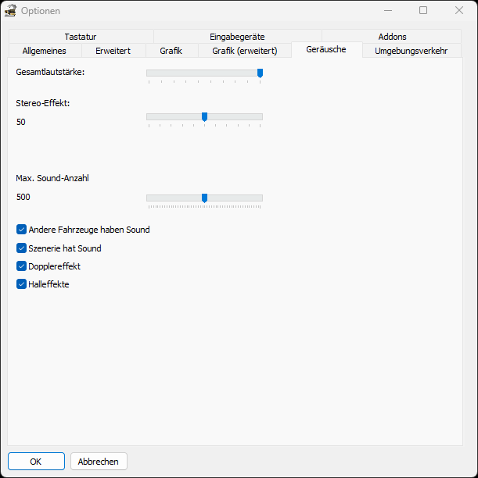Click the Stereo-Effekt slider thumb
478x478 pixels.
pyautogui.click(x=204, y=116)
